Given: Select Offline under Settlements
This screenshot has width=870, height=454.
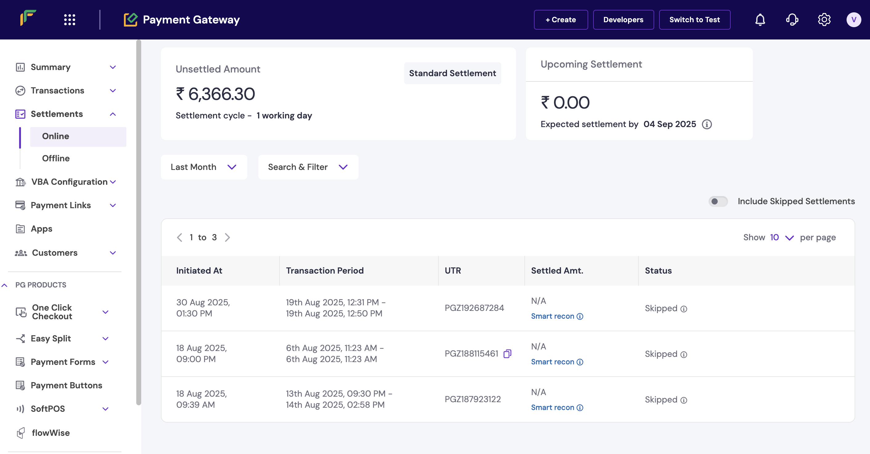Looking at the screenshot, I should tap(56, 159).
